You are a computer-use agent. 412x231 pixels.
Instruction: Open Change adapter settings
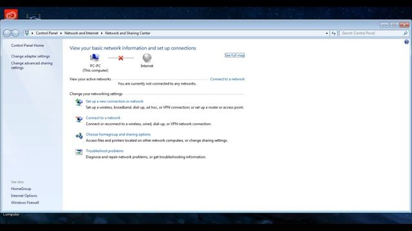30,56
